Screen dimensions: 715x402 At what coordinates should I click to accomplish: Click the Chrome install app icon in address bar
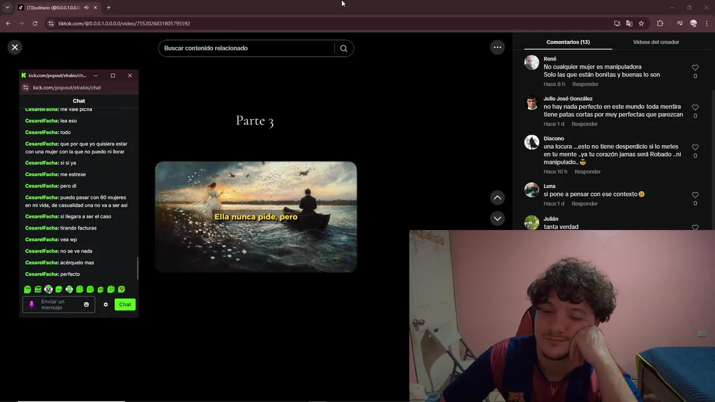[x=617, y=23]
